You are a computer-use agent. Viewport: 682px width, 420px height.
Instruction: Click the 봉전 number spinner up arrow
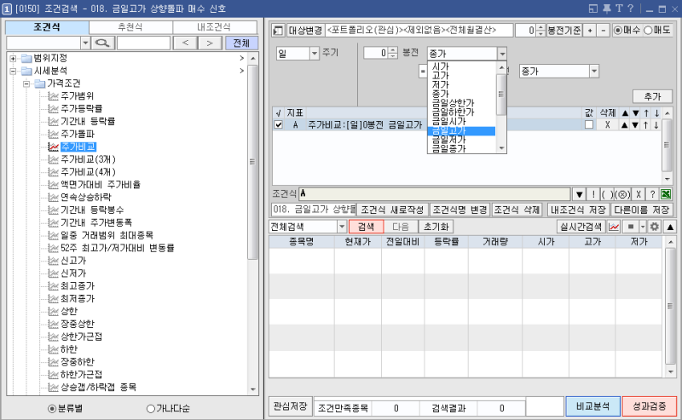point(393,50)
